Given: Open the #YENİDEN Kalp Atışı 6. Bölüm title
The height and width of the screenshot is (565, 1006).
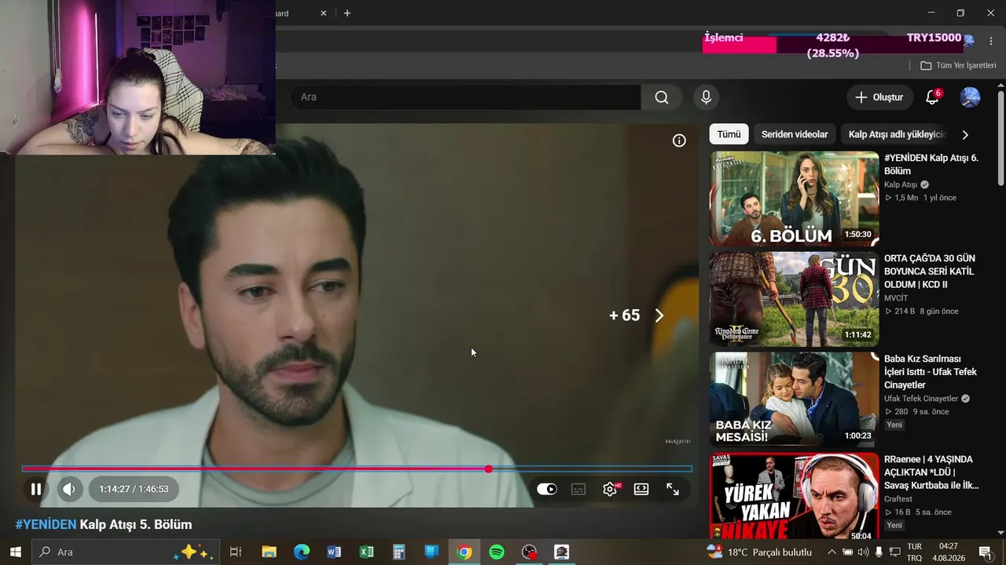Looking at the screenshot, I should pos(931,165).
